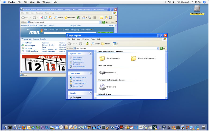Click the Mail envelope icon in Internet Explorer
Image resolution: width=209 pixels, height=131 pixels.
tap(84, 17)
